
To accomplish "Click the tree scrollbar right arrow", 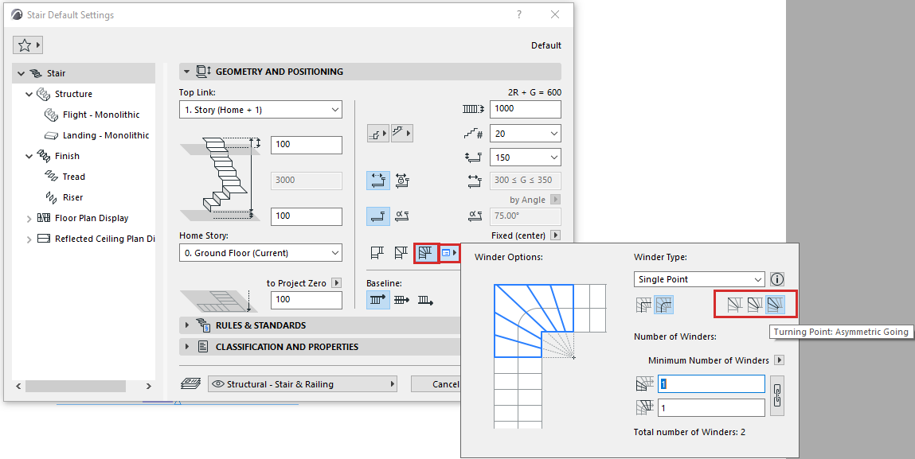I will tap(149, 386).
